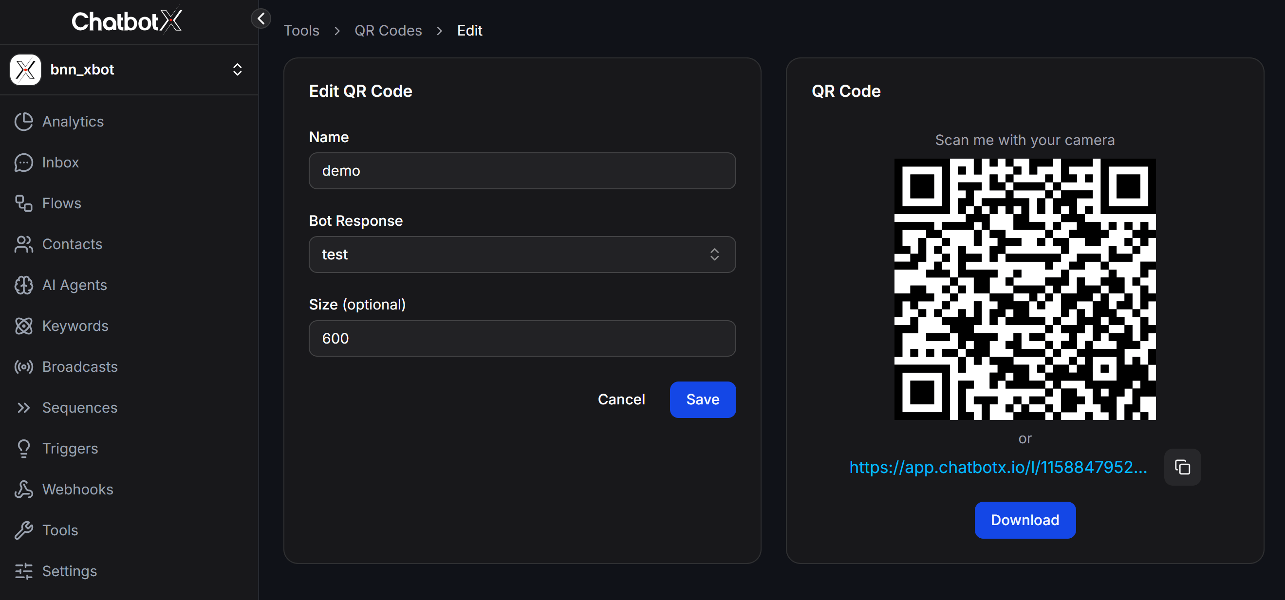This screenshot has width=1285, height=600.
Task: Click the Edit QR Code heading
Action: click(361, 91)
